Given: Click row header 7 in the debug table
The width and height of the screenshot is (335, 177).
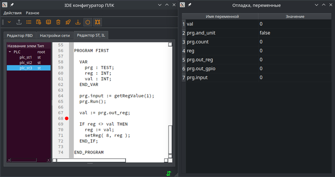Looking at the screenshot, I should coord(184,77).
